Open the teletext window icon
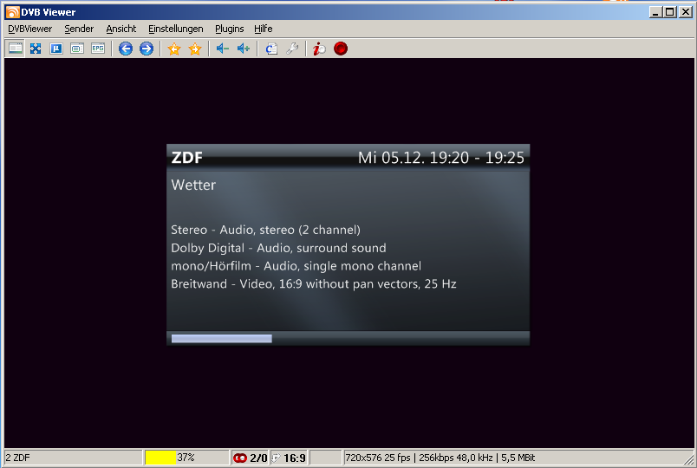This screenshot has height=468, width=697. [x=77, y=48]
